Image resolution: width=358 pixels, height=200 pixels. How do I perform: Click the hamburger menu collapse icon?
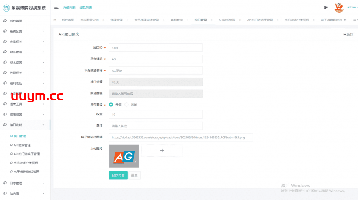[56, 7]
